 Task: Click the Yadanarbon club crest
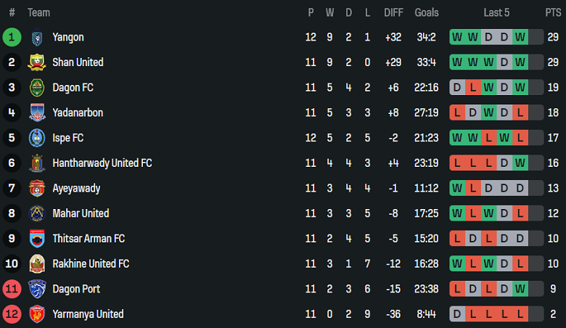(36, 113)
